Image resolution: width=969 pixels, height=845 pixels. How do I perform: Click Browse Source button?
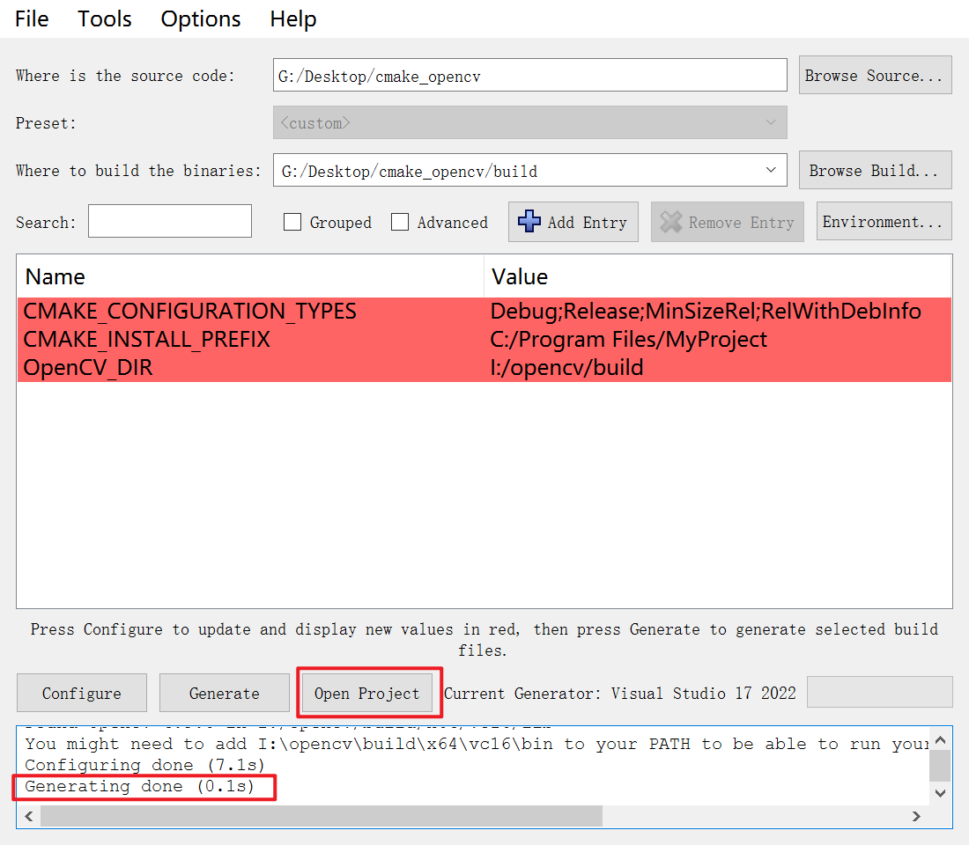click(x=875, y=76)
